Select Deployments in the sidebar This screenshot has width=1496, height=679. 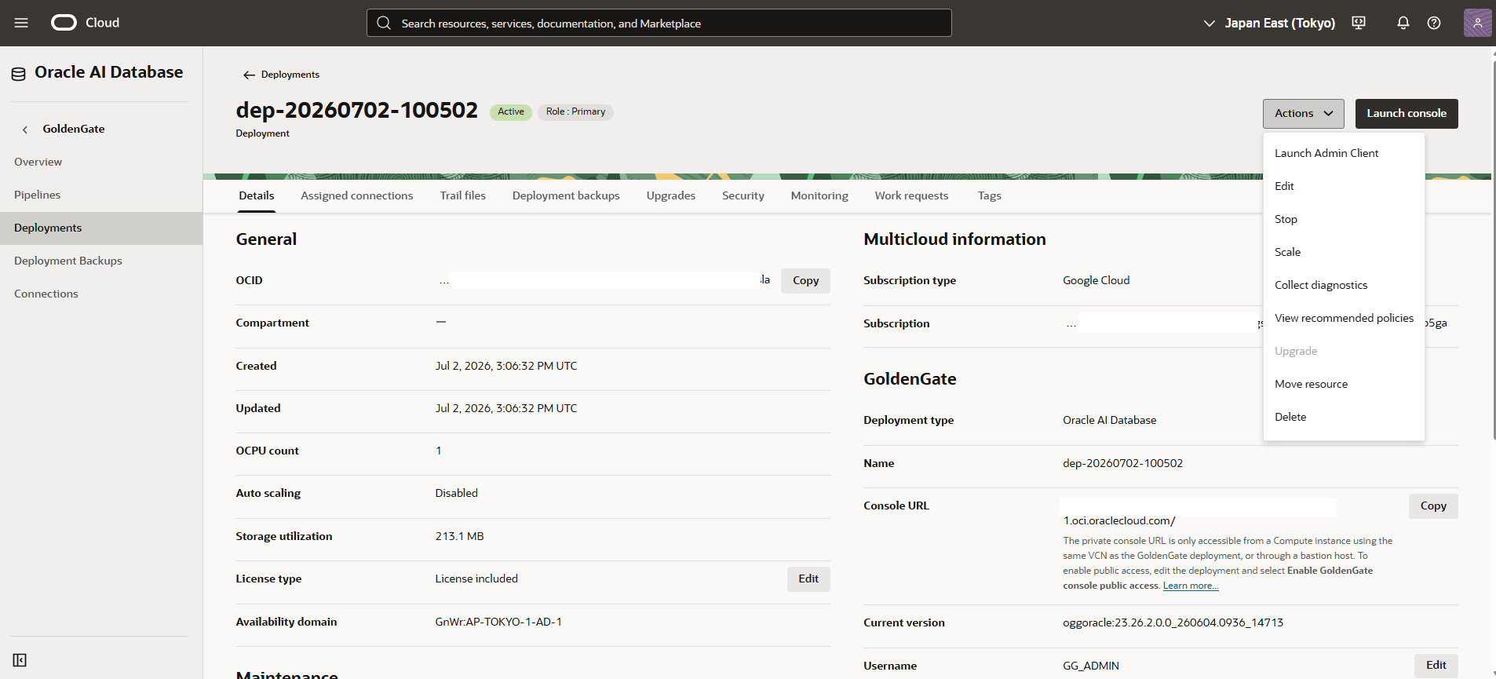point(101,228)
